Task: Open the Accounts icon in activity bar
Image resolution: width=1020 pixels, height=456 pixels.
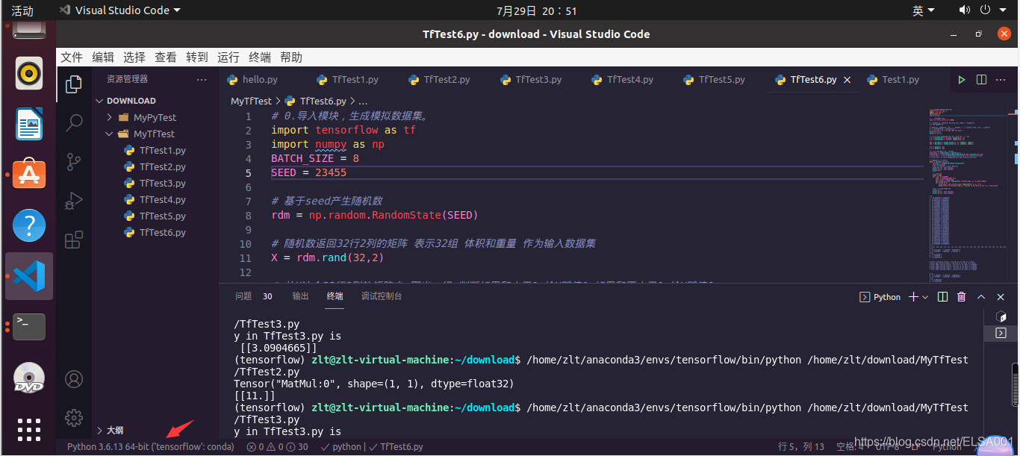Action: pos(74,379)
